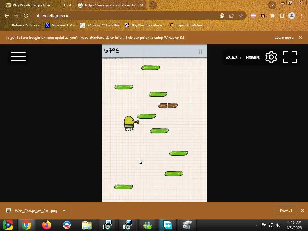Viewport: 308px width, 231px height.
Task: Open Malware Database bookmark
Action: pyautogui.click(x=23, y=25)
